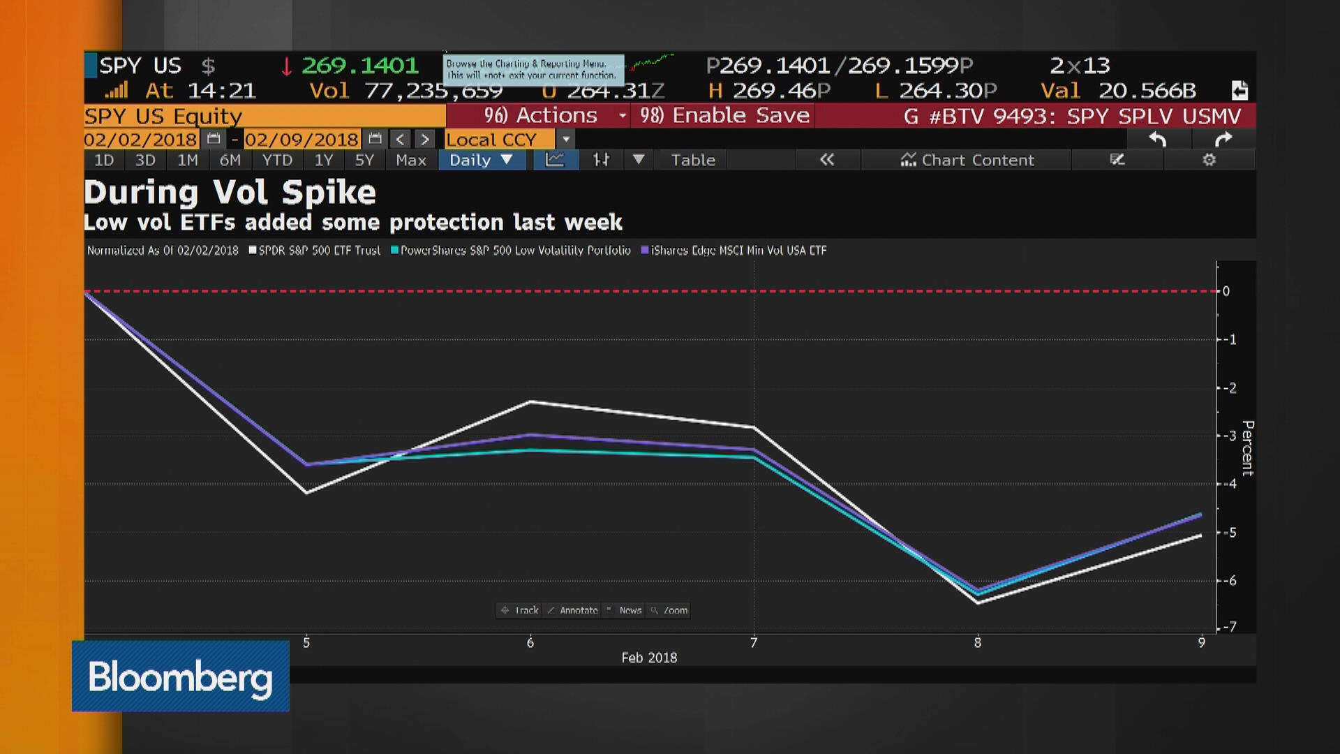Step to the next date range with the arrow
Image resolution: width=1340 pixels, height=754 pixels.
pyautogui.click(x=425, y=139)
